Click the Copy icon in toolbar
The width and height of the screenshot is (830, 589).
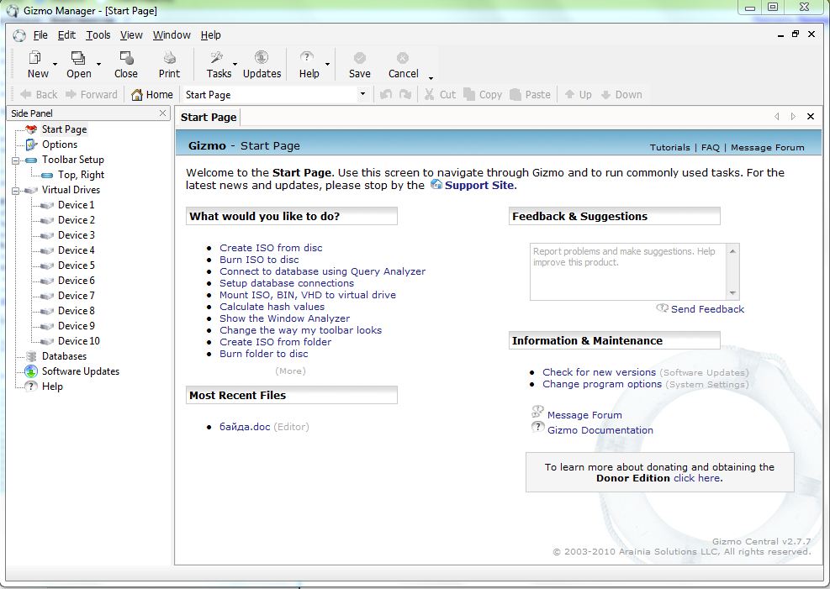pos(469,95)
